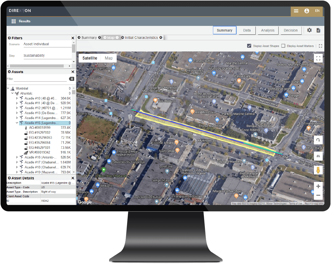The width and height of the screenshot is (331, 264).
Task: Open the Decision main tab
Action: point(291,30)
